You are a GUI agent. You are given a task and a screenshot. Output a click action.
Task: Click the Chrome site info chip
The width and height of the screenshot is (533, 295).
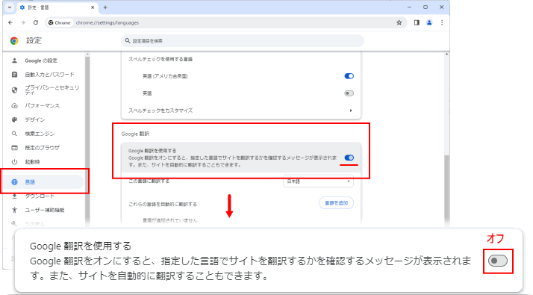coord(60,23)
